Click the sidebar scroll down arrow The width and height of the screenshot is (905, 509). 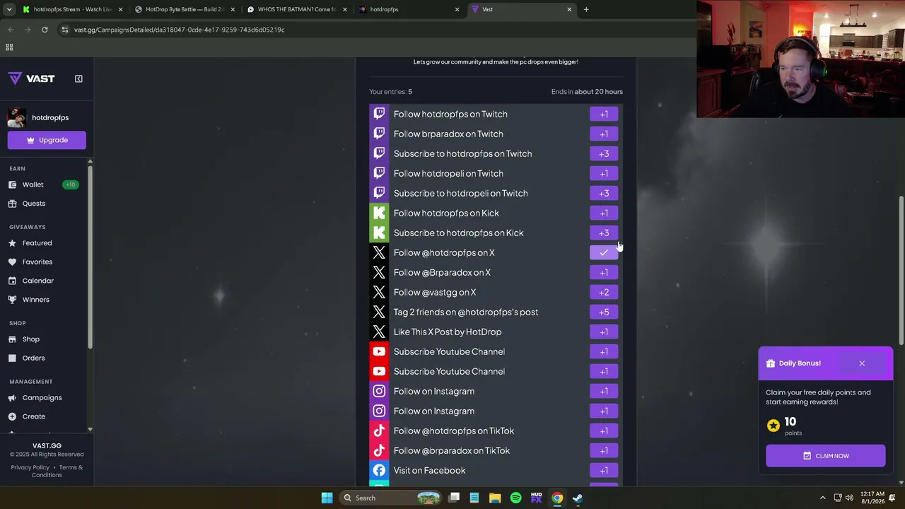(90, 430)
